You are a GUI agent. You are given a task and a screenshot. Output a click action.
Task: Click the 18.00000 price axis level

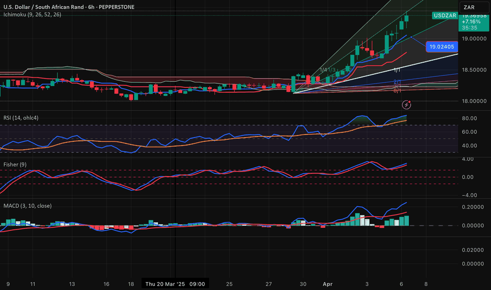pos(474,101)
